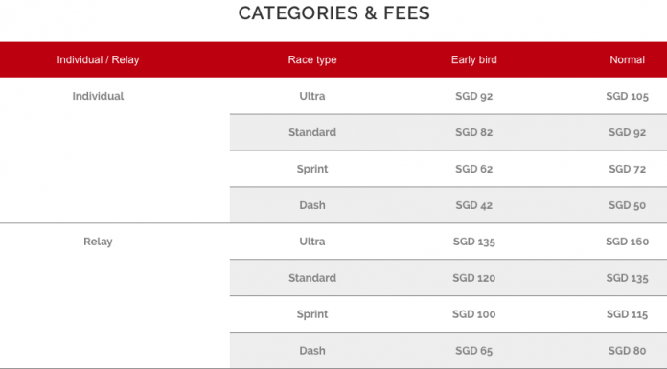This screenshot has width=667, height=369.
Task: Click Relay Ultra normal fee SGD 160
Action: pyautogui.click(x=627, y=242)
